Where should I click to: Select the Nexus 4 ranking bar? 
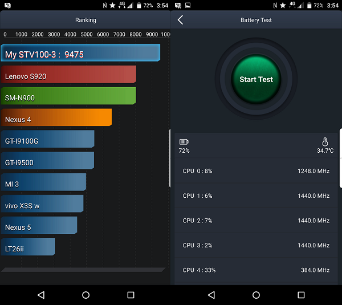56,117
